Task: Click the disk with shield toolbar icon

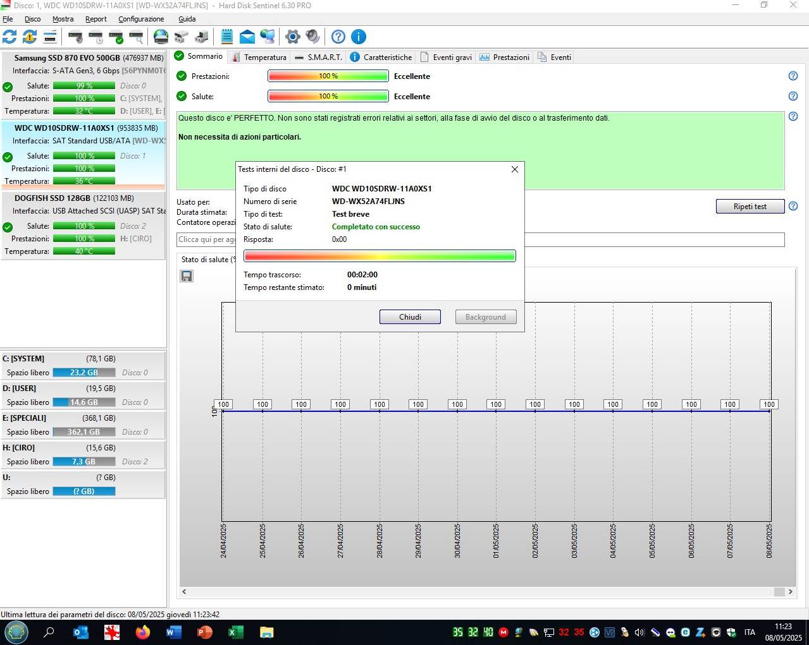Action: [x=75, y=37]
